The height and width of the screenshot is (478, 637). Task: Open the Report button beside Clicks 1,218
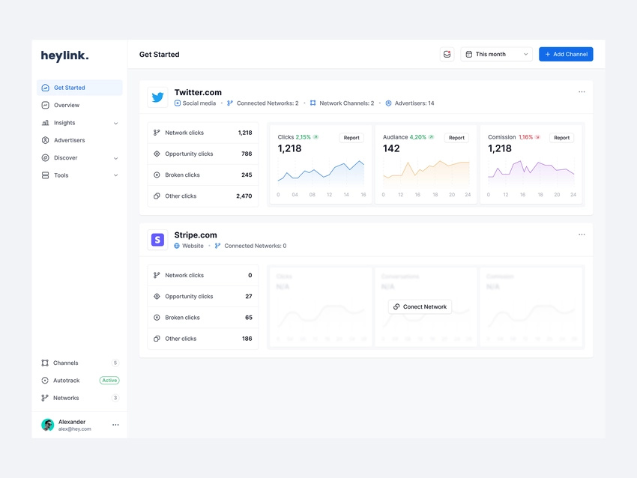pos(351,138)
